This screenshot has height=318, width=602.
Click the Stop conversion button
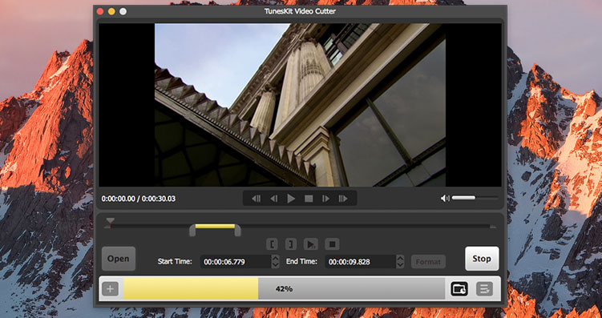click(x=482, y=259)
